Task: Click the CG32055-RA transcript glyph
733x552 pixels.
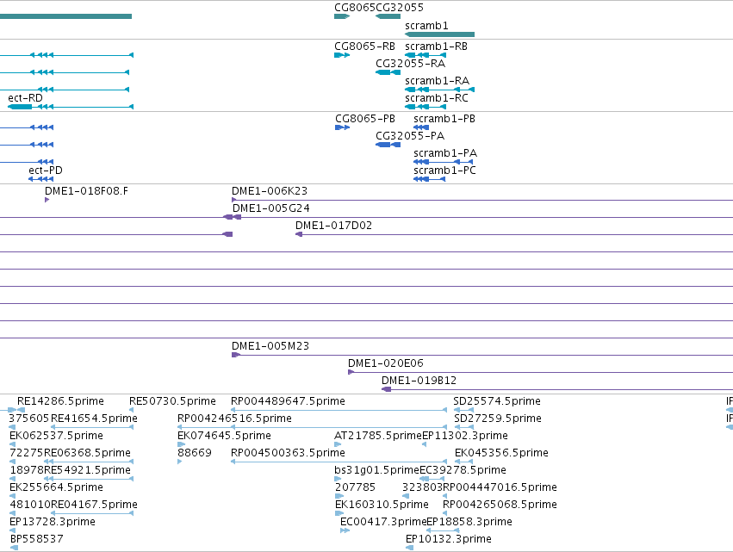Action: click(388, 72)
